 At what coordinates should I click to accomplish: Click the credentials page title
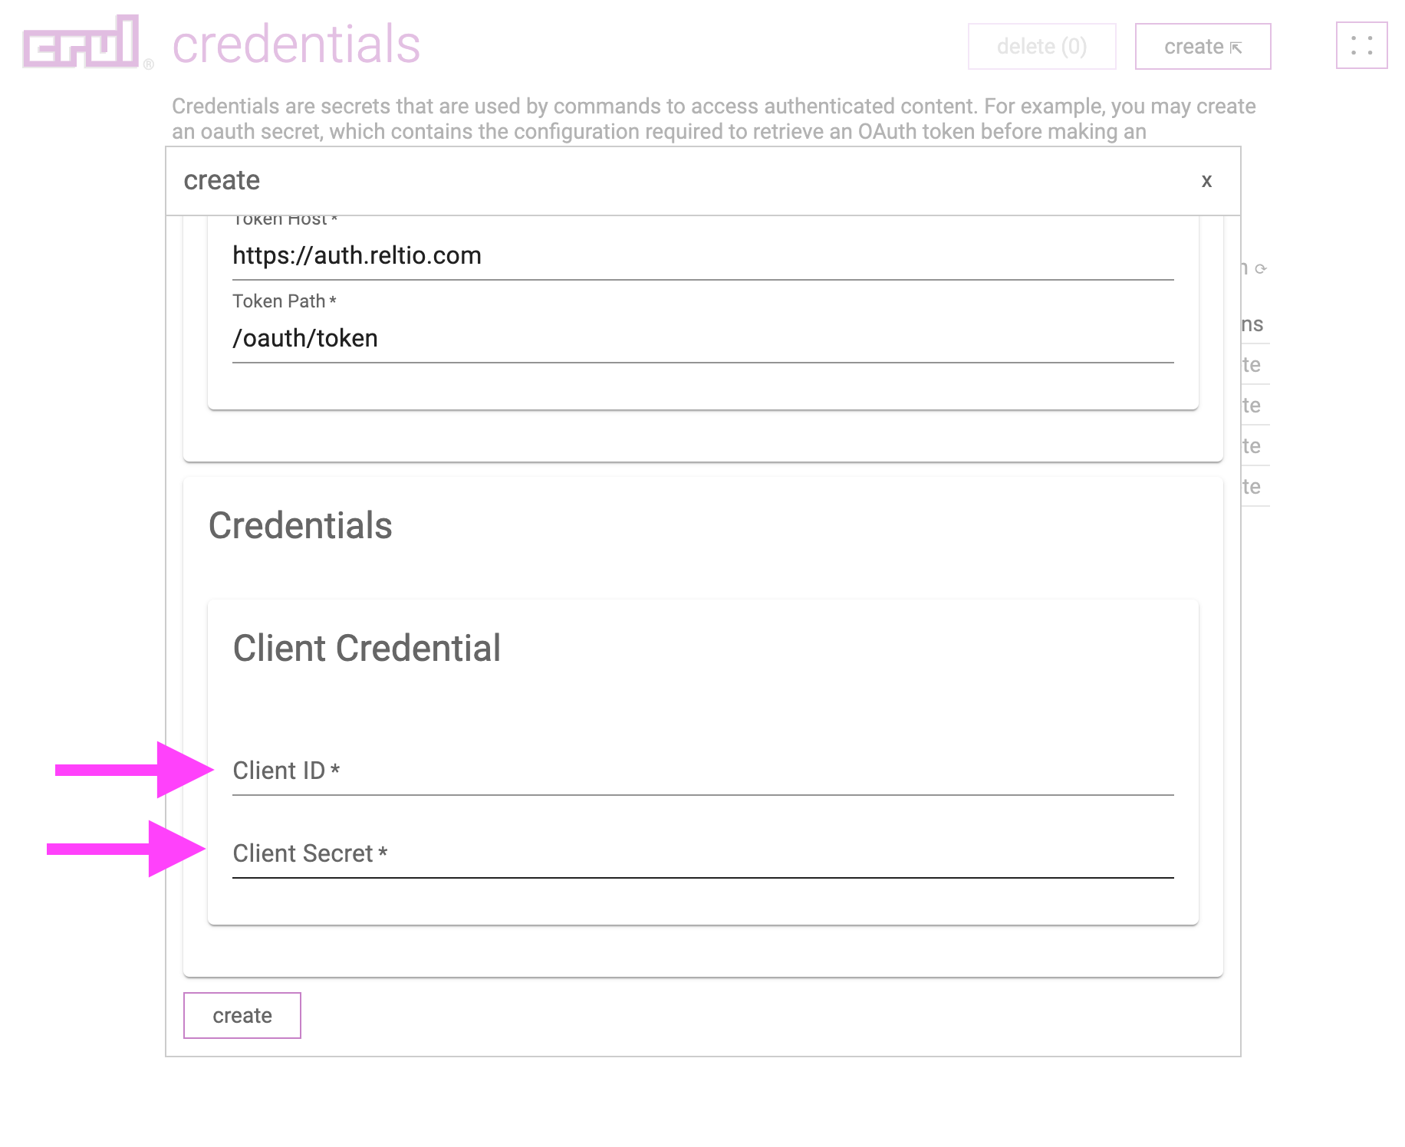coord(296,44)
